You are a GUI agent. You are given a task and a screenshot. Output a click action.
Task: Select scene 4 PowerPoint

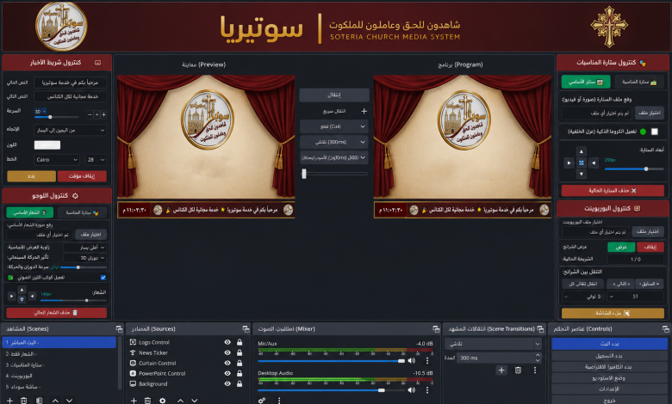coord(59,376)
